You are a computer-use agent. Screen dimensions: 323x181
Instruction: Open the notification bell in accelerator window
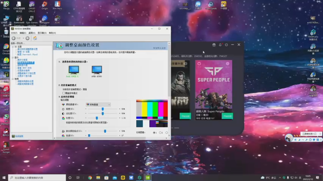tap(220, 45)
